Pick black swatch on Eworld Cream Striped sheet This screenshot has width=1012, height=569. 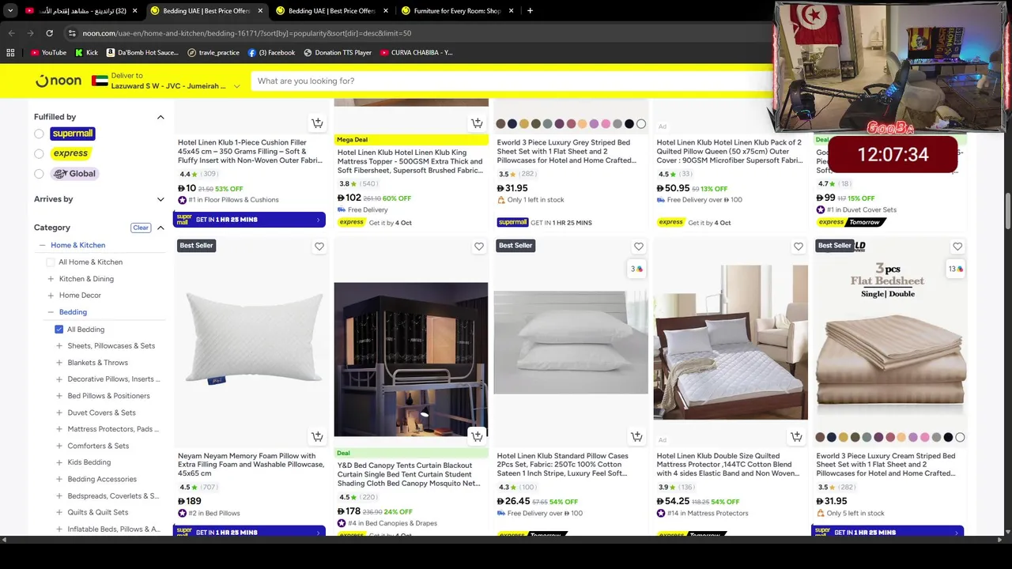click(948, 437)
